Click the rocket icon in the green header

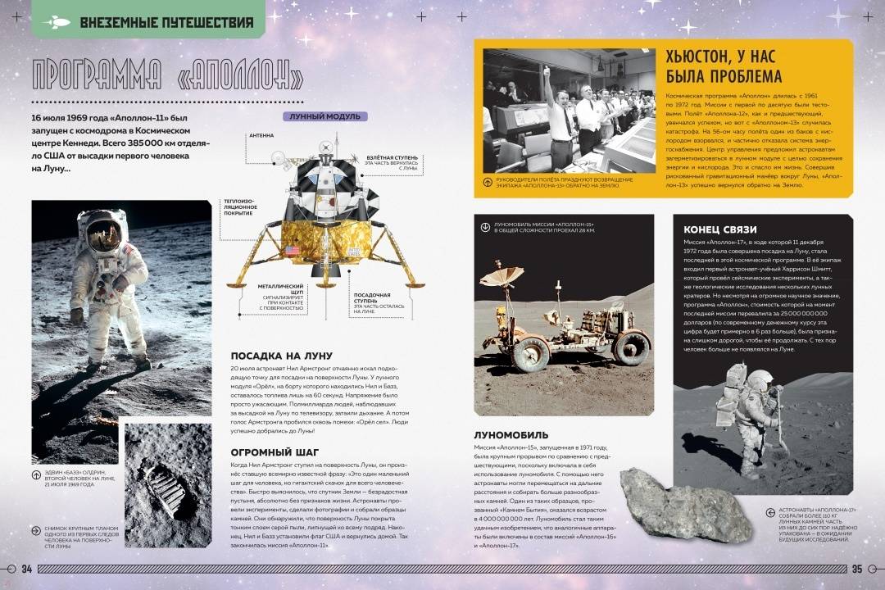57,22
